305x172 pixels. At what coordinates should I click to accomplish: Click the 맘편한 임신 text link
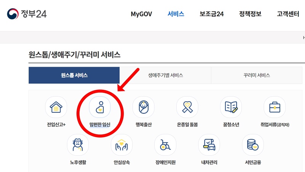[100, 124]
